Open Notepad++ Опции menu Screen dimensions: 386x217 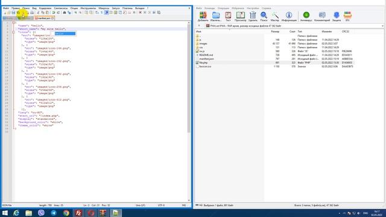coord(74,8)
